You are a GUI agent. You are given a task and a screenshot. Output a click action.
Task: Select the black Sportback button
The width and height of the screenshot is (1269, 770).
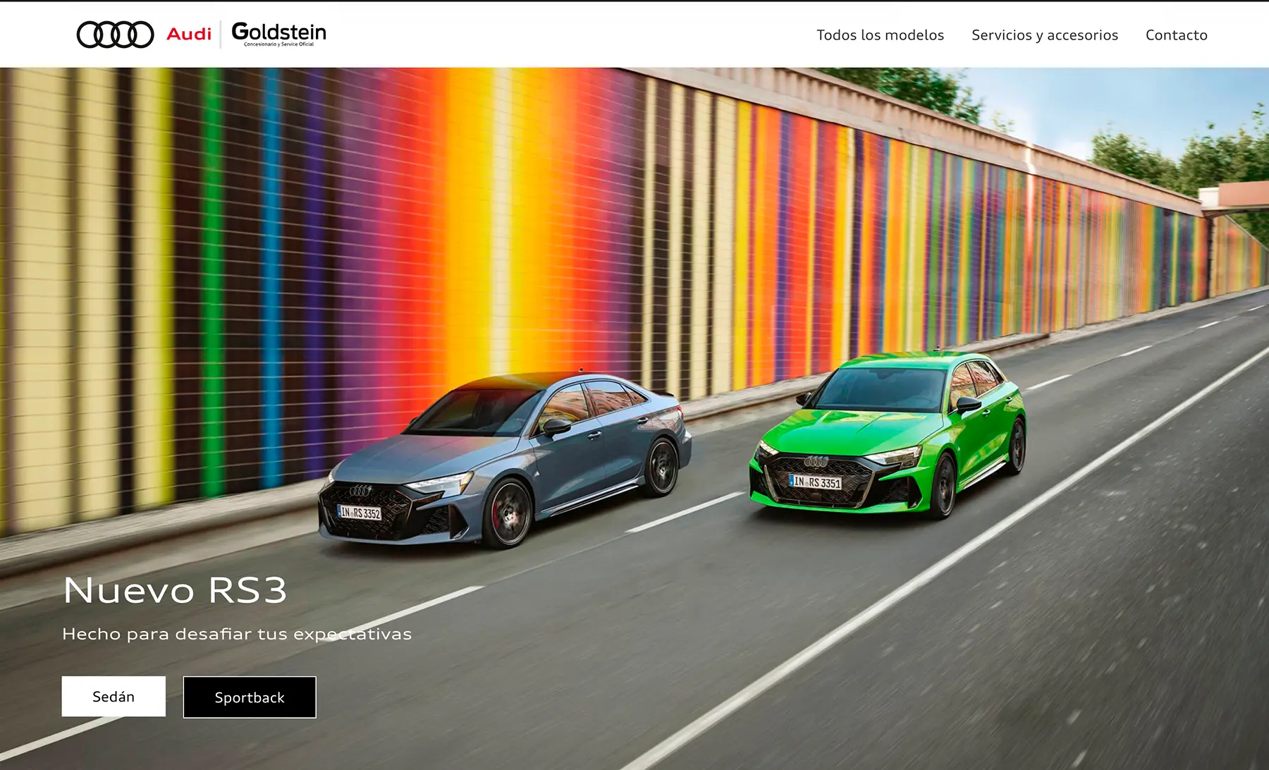pos(250,697)
